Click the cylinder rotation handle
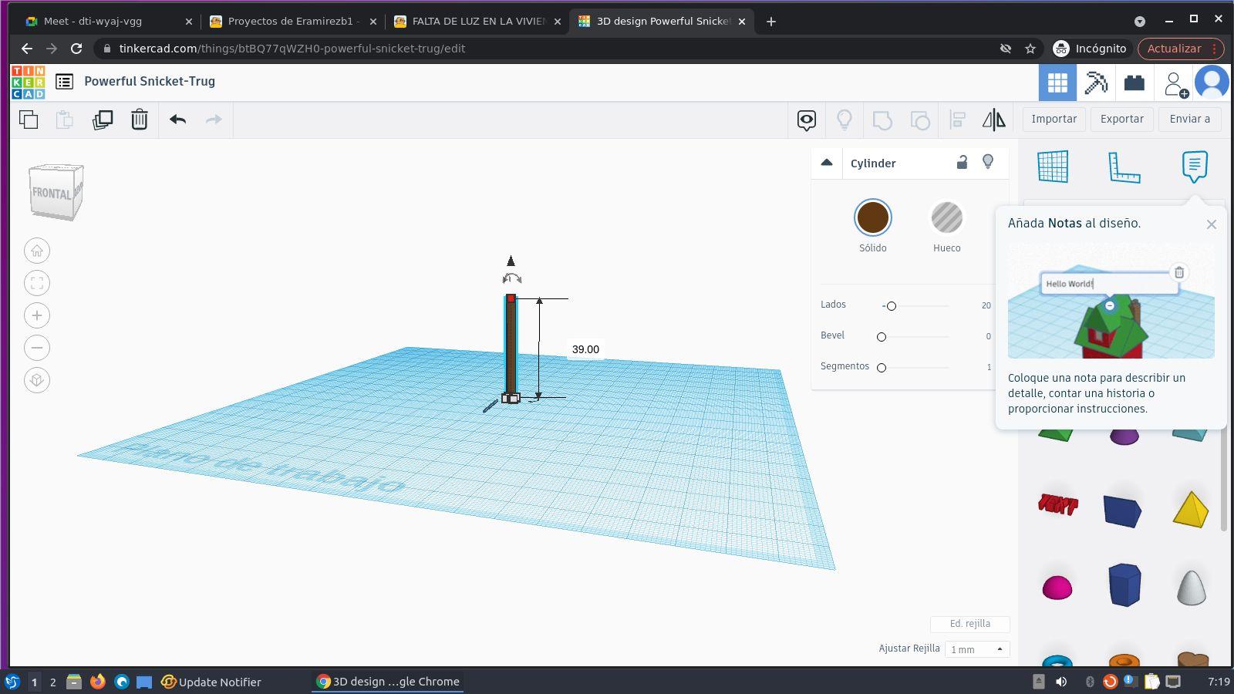 (x=512, y=278)
